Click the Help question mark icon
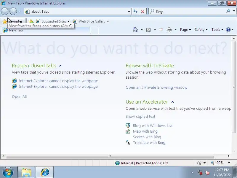The image size is (237, 178). 228,30
